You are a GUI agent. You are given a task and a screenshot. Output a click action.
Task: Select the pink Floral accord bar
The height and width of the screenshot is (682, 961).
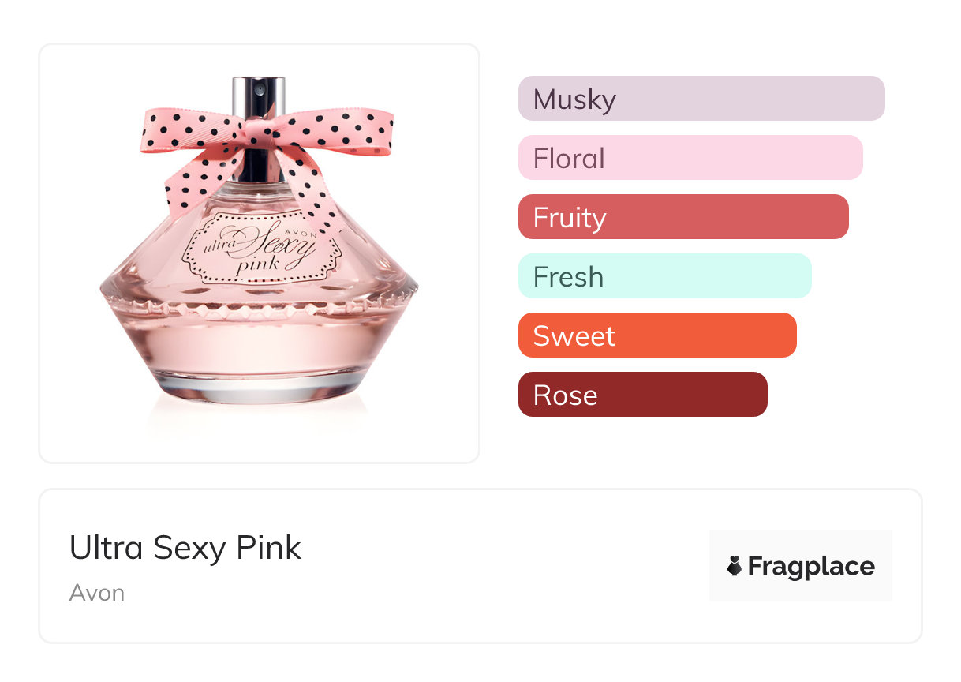coord(690,158)
